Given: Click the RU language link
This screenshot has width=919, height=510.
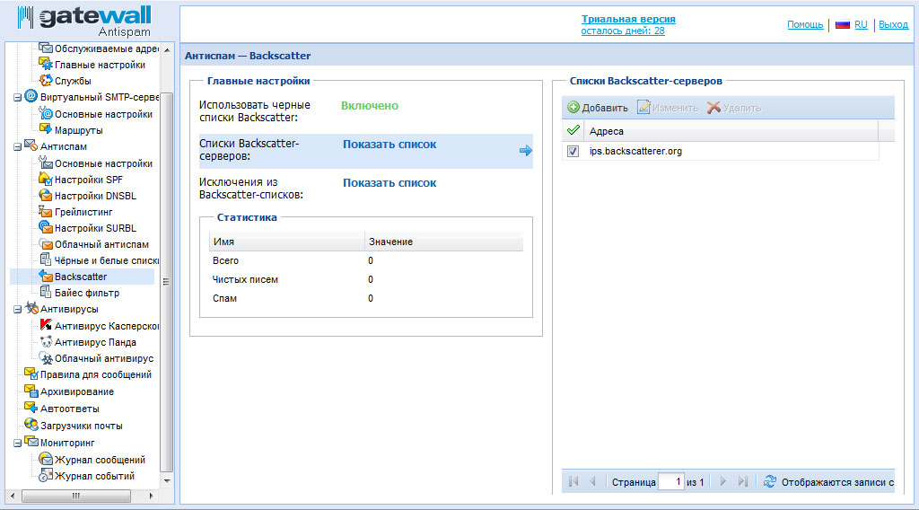Looking at the screenshot, I should (x=861, y=24).
